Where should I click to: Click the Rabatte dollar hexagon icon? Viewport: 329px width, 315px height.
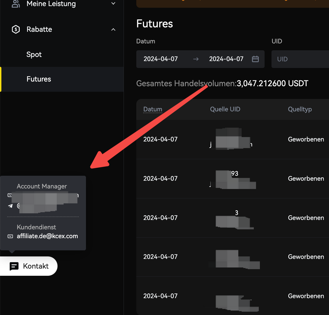[16, 29]
